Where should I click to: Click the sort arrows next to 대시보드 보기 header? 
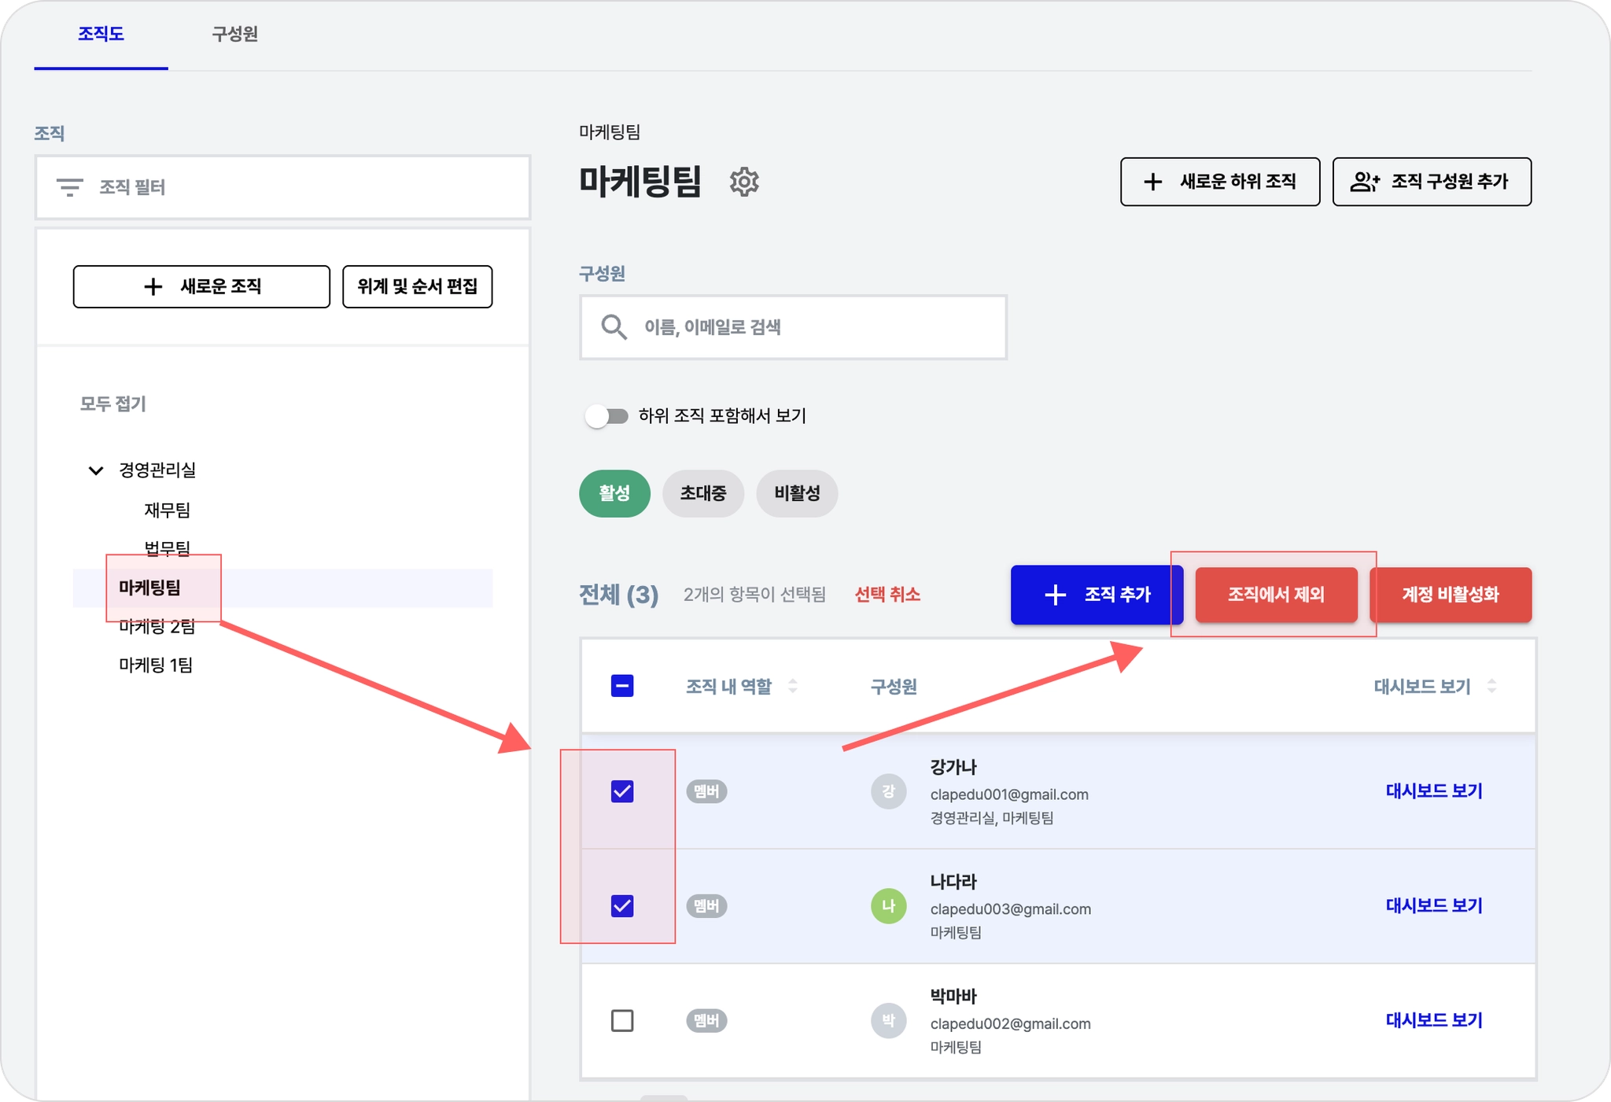[x=1491, y=686]
